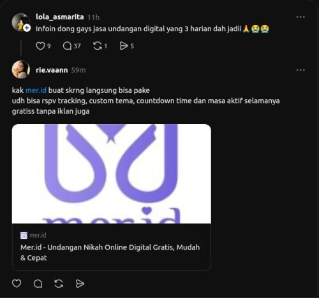The image size is (319, 298).
Task: Open lola_asmarita's username link
Action: tap(60, 17)
